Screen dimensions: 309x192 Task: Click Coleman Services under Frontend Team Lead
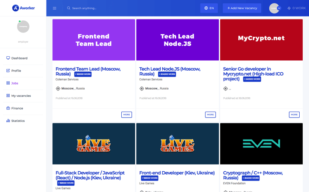pyautogui.click(x=67, y=80)
